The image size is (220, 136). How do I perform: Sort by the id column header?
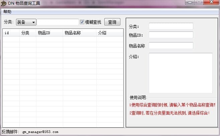pyautogui.click(x=11, y=33)
